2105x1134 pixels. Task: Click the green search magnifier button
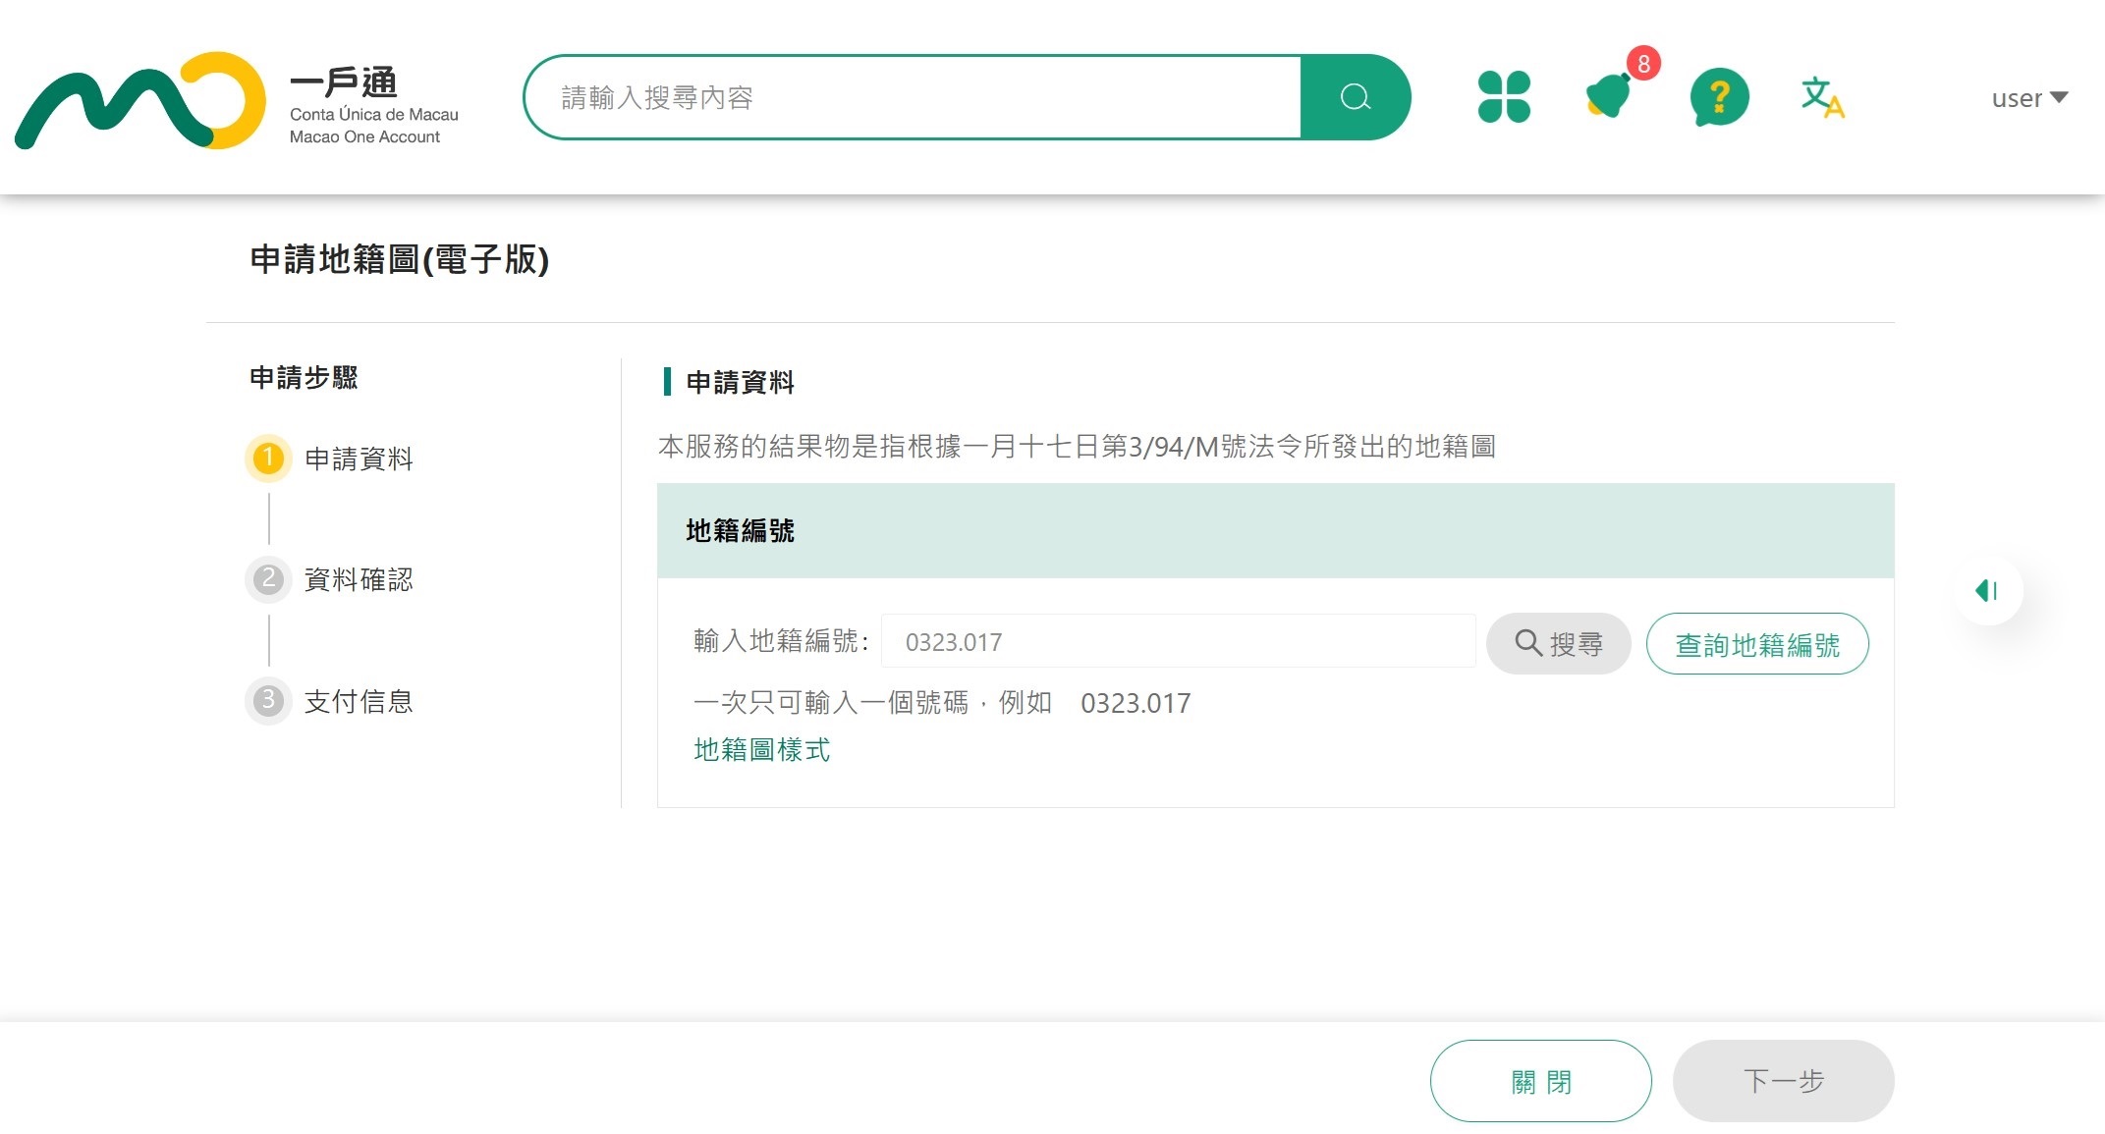[1355, 97]
